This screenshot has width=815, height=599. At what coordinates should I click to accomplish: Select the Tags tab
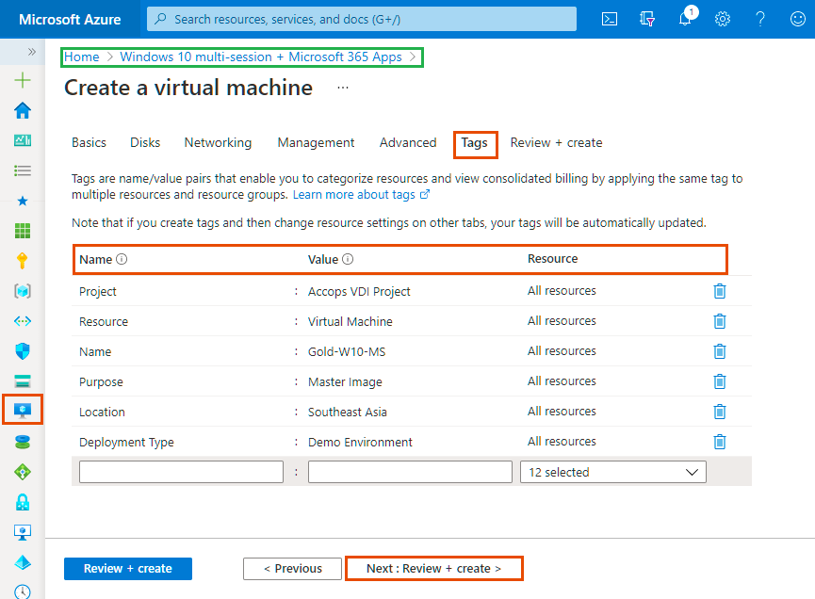coord(475,143)
